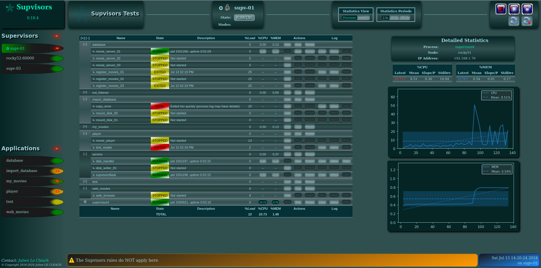
Task: Click the supervisord process name in Detailed Statistics
Action: (x=464, y=47)
